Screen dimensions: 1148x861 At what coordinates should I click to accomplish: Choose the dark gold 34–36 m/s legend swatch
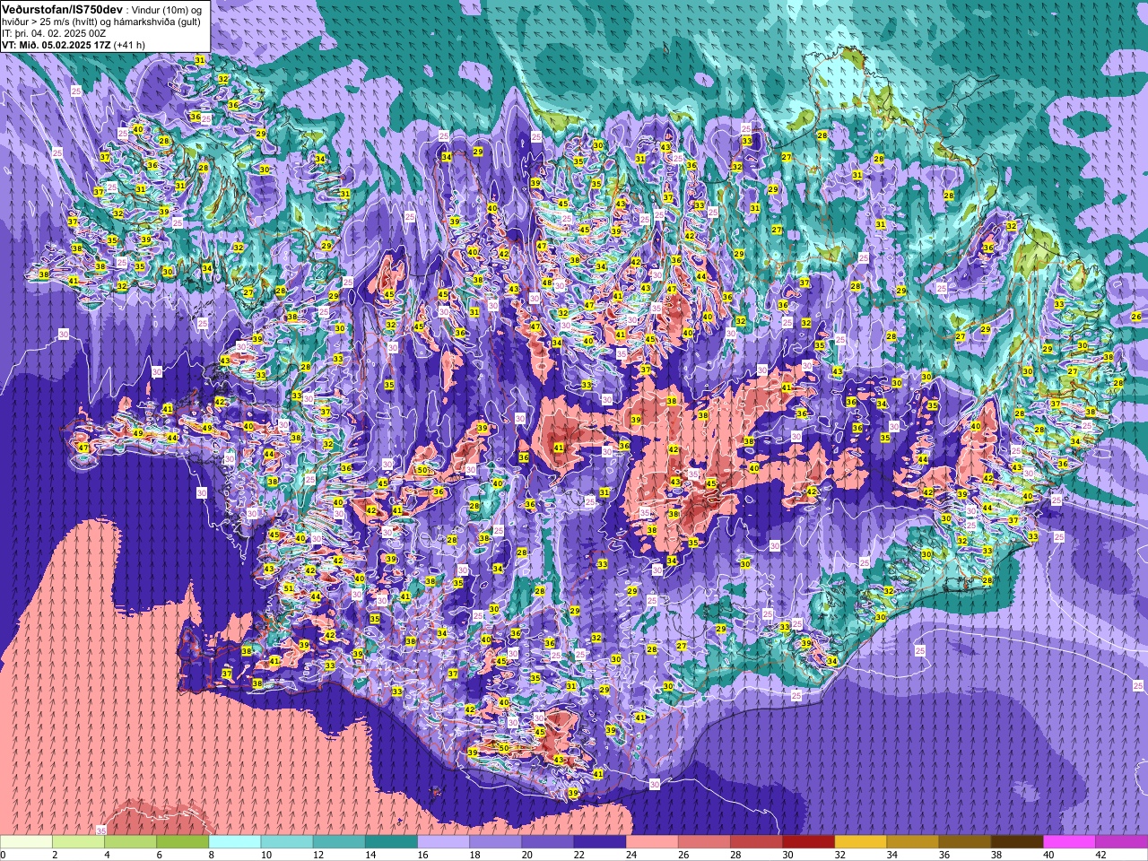point(913,842)
